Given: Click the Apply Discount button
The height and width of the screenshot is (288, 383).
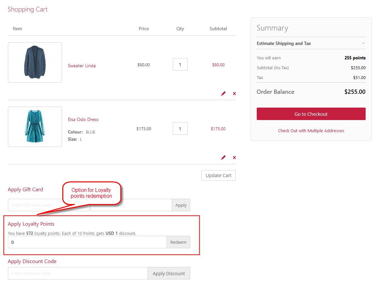Looking at the screenshot, I should pos(169,273).
